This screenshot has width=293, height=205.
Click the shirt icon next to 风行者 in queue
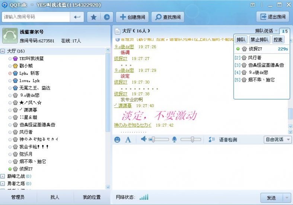(244, 58)
